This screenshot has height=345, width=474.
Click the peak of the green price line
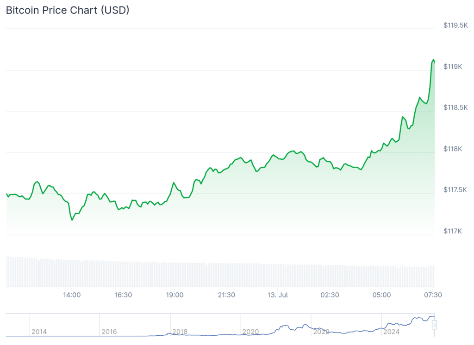click(433, 60)
